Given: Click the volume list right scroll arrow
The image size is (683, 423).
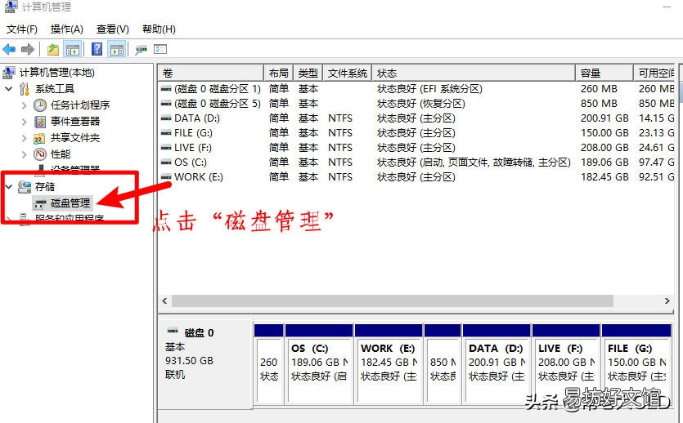Looking at the screenshot, I should point(667,301).
